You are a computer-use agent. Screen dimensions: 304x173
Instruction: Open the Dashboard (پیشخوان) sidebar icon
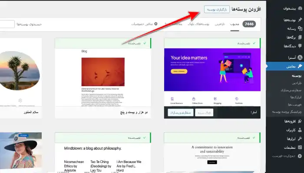(x=300, y=8)
